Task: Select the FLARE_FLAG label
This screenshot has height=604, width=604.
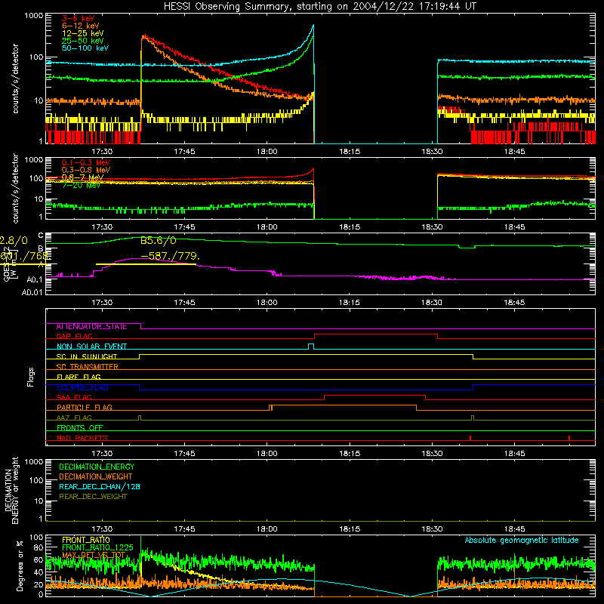Action: tap(79, 377)
